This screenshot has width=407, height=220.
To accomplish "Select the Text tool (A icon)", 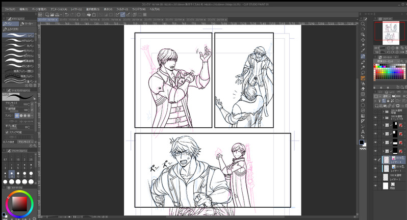I will tap(363, 131).
